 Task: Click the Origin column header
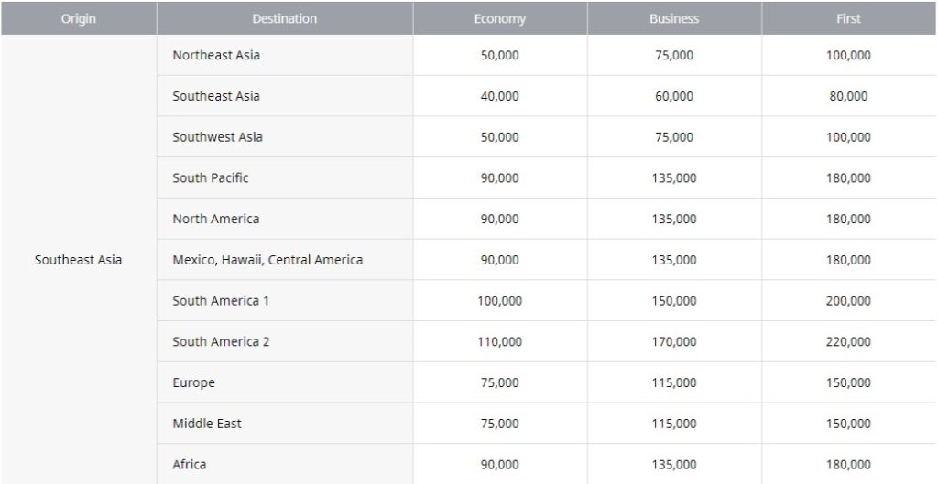79,18
